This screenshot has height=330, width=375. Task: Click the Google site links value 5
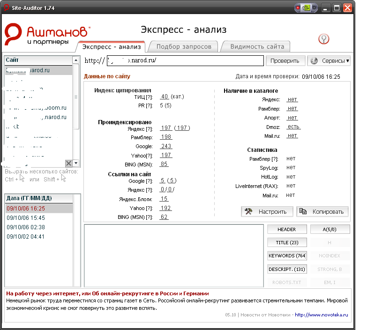[x=163, y=180]
